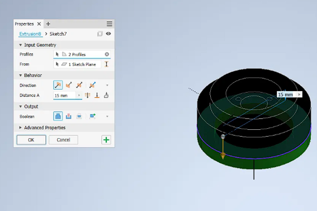Click the 1 Sketch Plane field
Viewport: 317px width, 211px height.
coord(77,64)
